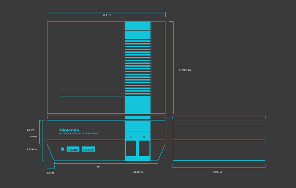Select the 1.2 cm dimension label
This screenshot has height=188, width=296.
point(50,173)
